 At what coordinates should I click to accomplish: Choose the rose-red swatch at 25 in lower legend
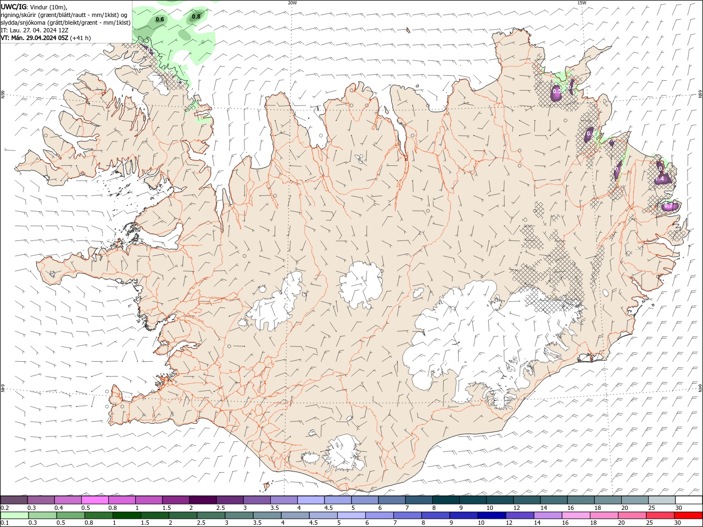click(660, 515)
